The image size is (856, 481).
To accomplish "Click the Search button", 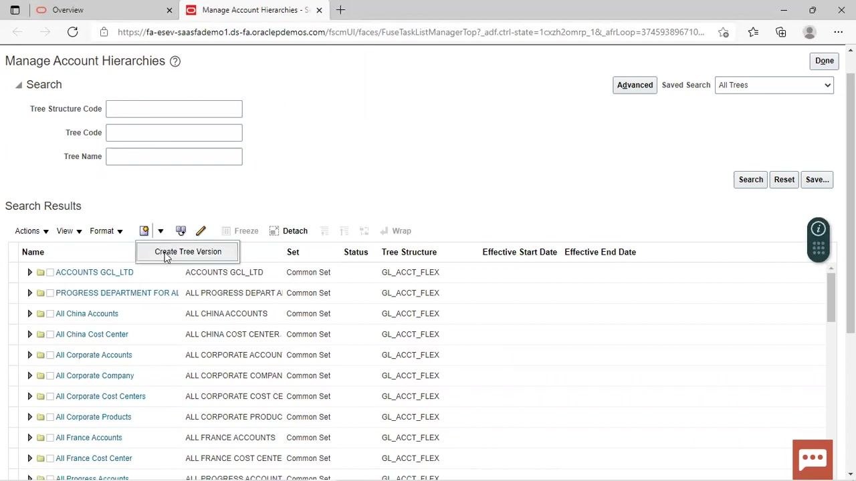I will (751, 180).
